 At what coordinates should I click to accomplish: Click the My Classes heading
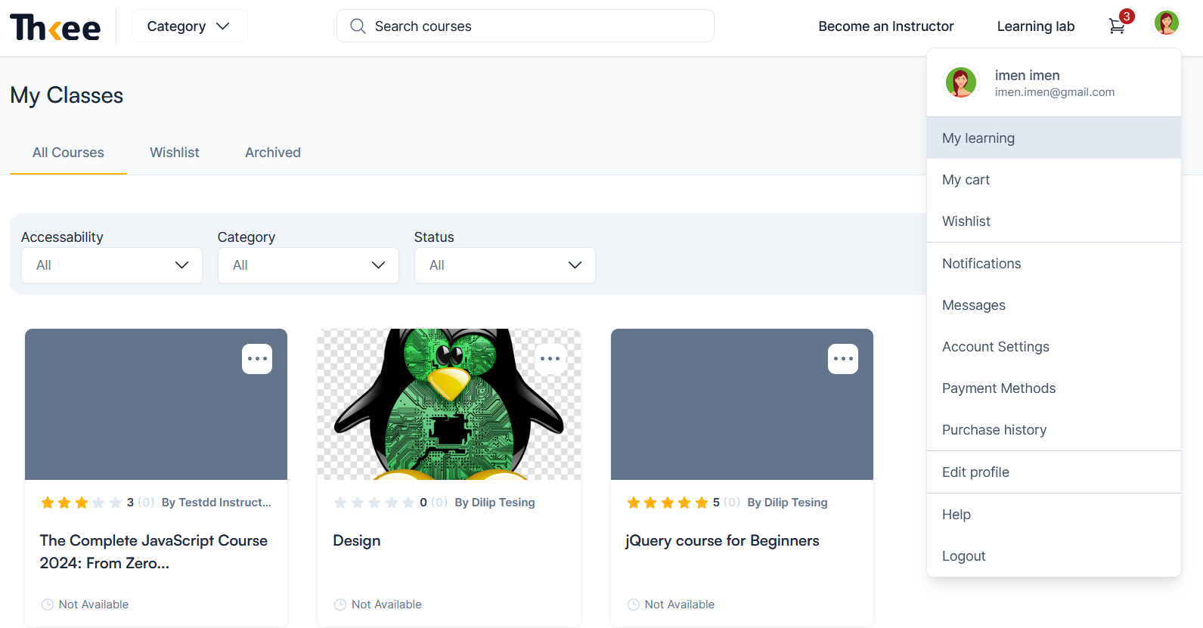pos(67,95)
